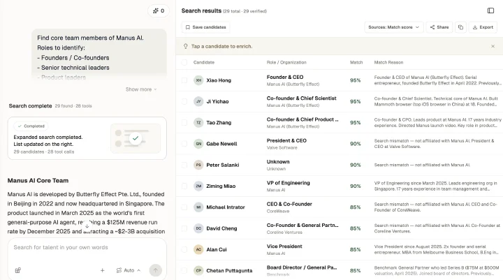Open candidate Ji Yichao's name

pos(217,101)
